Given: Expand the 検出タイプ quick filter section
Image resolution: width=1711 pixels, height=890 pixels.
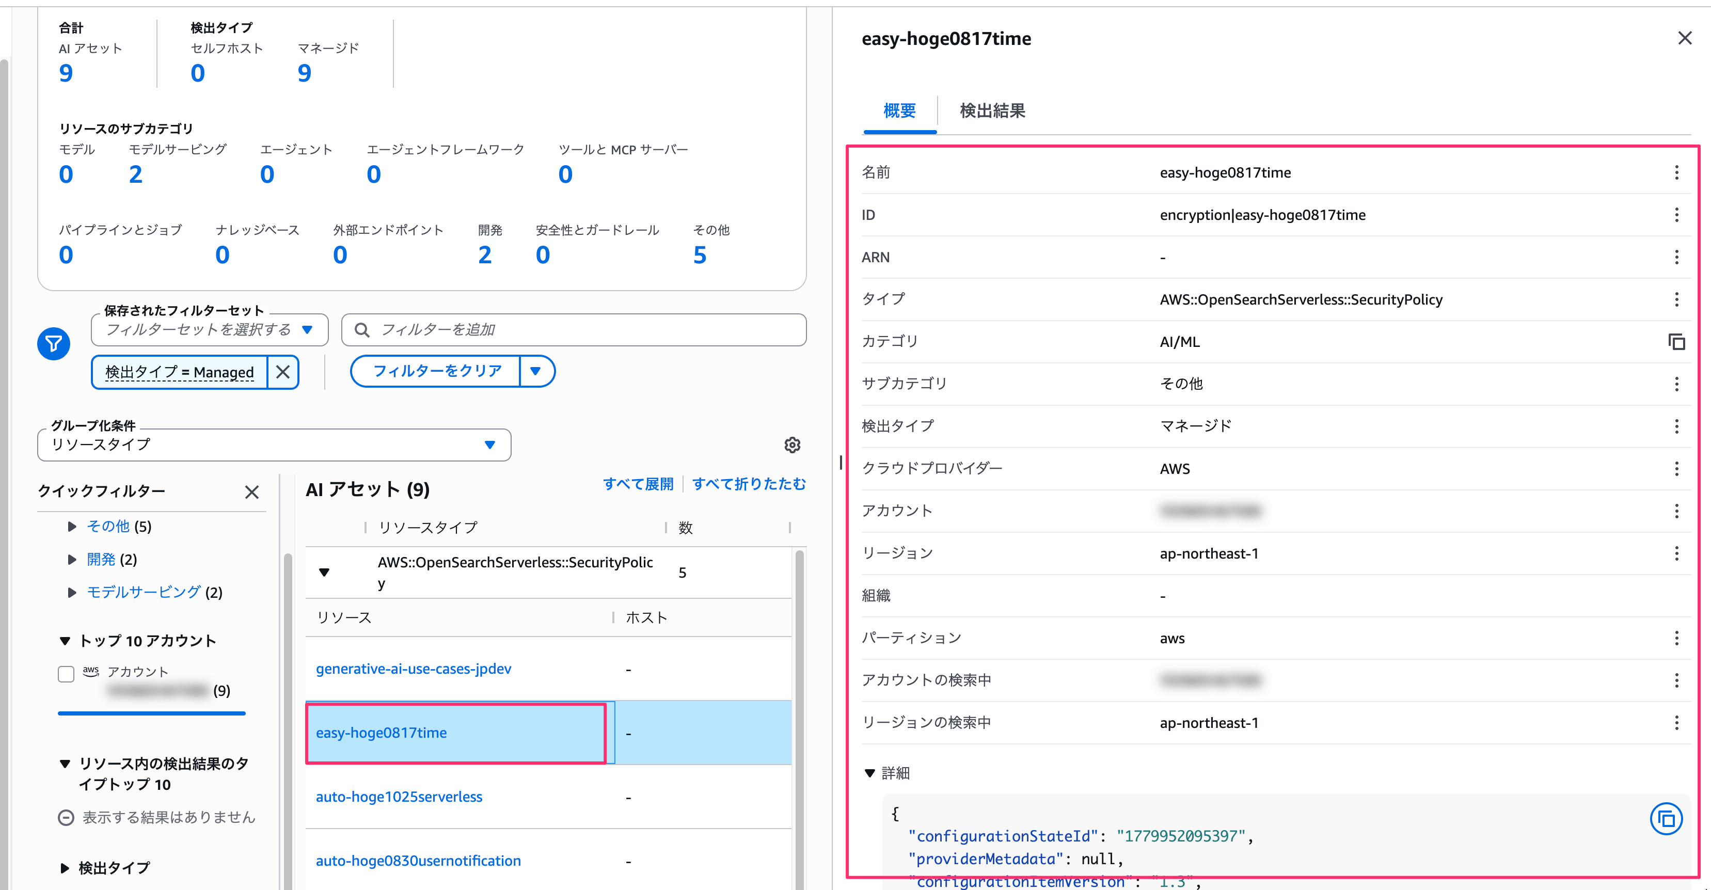Looking at the screenshot, I should pyautogui.click(x=65, y=868).
